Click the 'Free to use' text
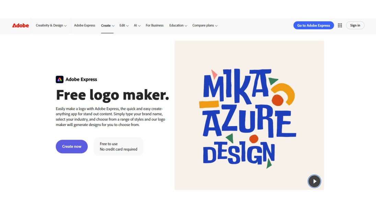 coord(109,144)
